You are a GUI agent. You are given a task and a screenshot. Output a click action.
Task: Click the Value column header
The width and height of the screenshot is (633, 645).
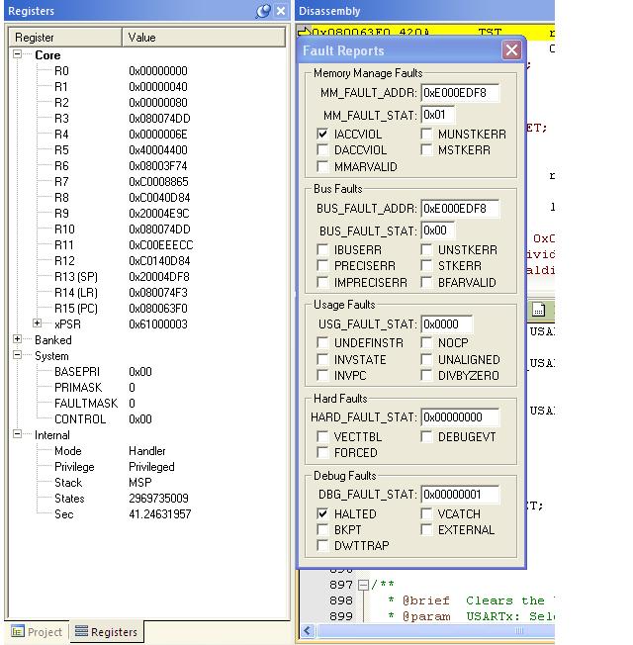point(204,38)
